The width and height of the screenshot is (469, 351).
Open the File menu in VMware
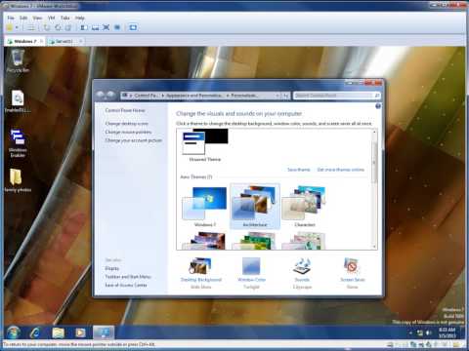(x=11, y=18)
